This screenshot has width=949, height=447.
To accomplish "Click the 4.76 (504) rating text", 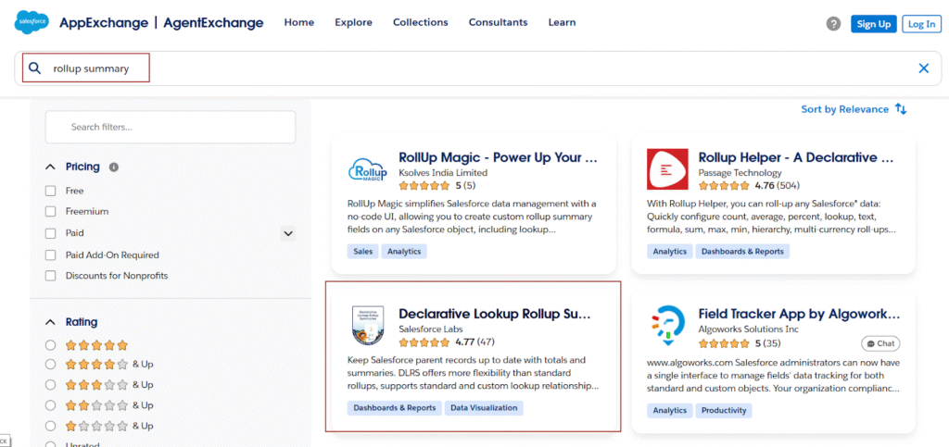I will click(778, 185).
